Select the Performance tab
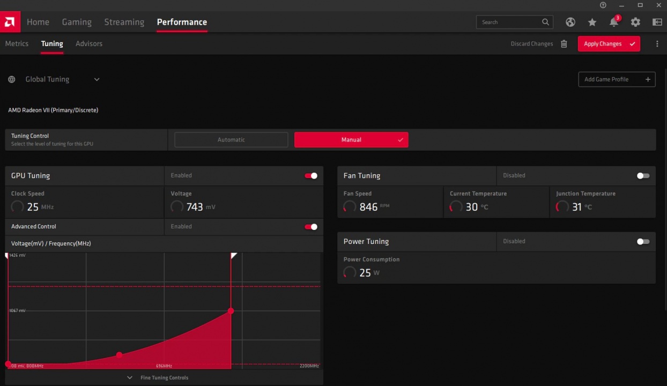This screenshot has width=667, height=386. [x=182, y=22]
